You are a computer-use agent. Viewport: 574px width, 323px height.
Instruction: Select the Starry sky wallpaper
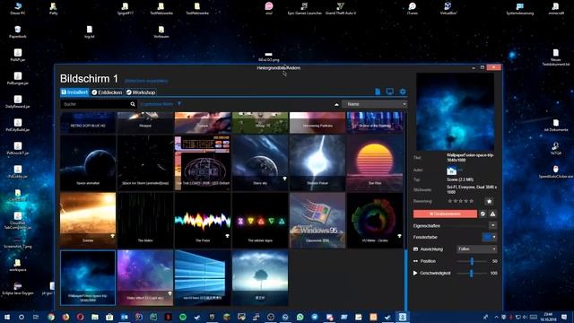[x=260, y=163]
